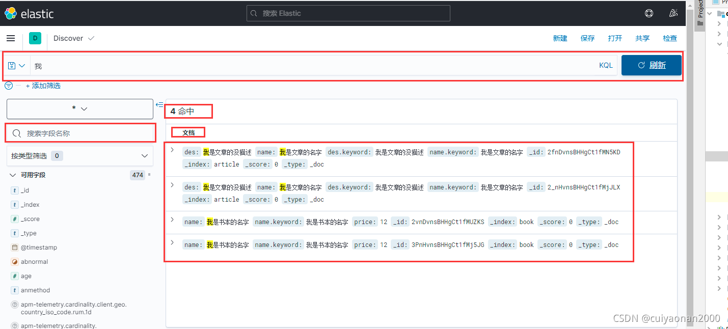Expand the 按类型筛选 filter dropdown
This screenshot has height=329, width=728.
[80, 156]
